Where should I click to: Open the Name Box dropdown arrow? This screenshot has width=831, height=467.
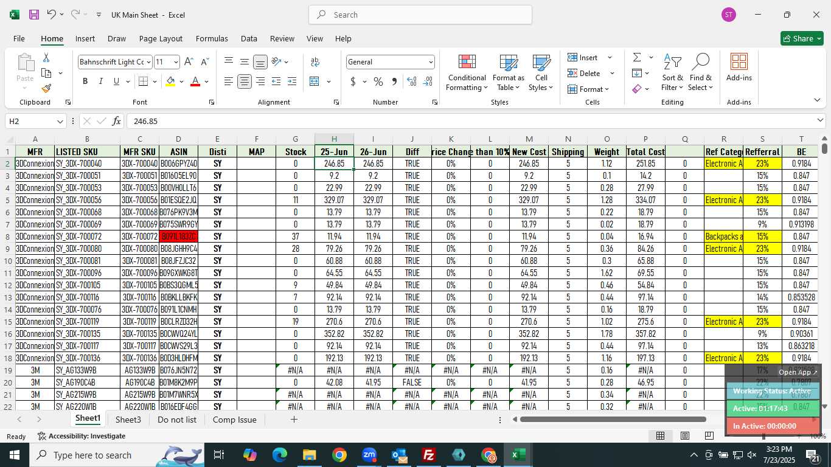pos(59,121)
